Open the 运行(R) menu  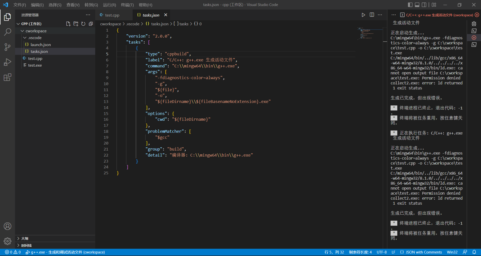click(109, 5)
